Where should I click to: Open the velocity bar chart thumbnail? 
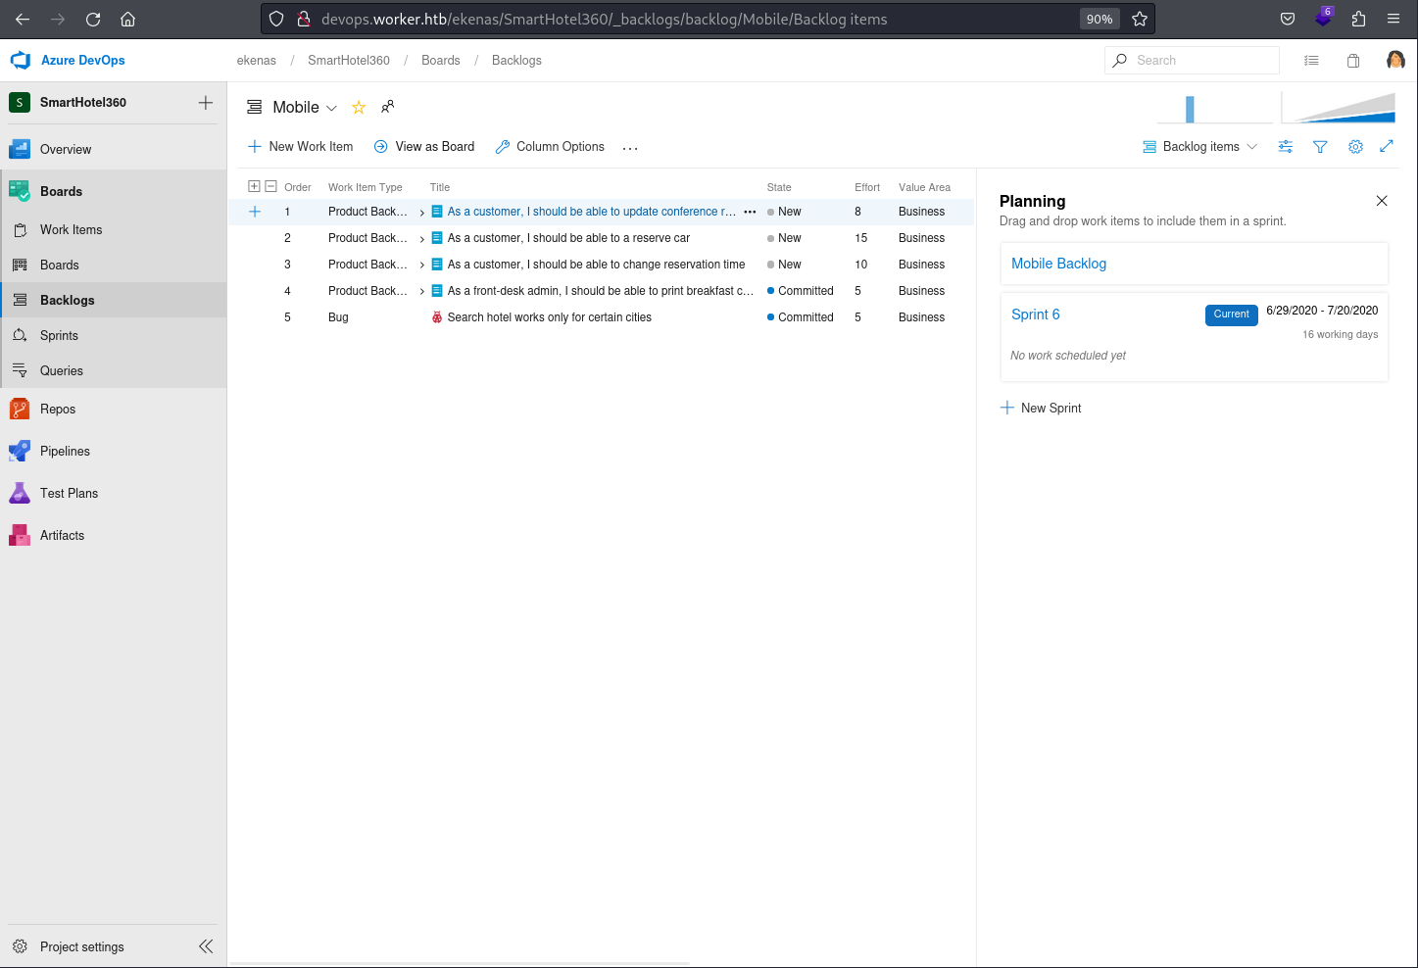tap(1215, 108)
